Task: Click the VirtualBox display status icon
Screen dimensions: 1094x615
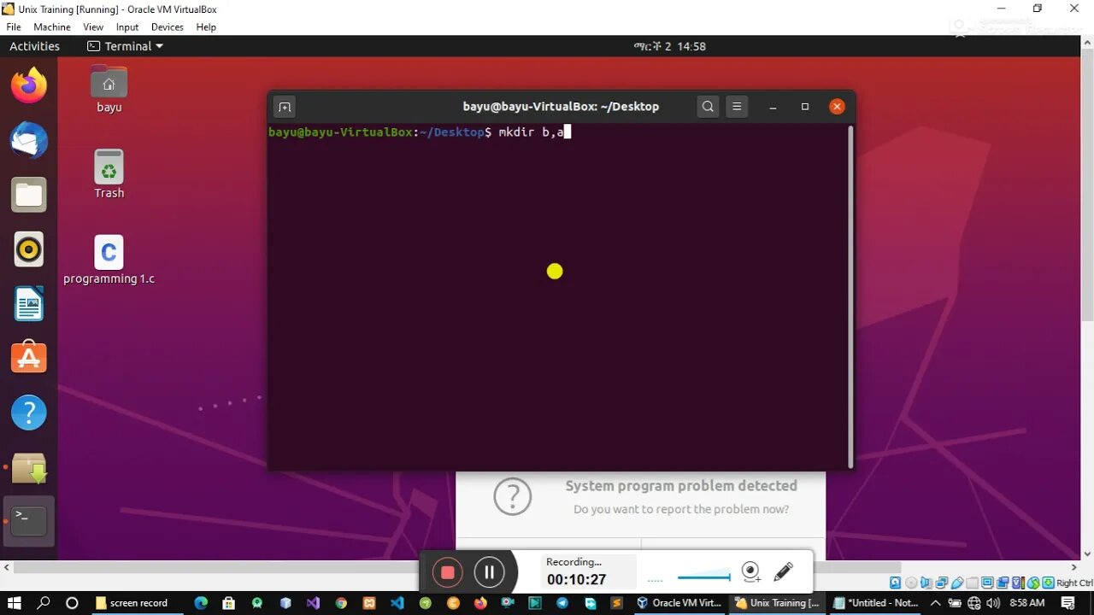Action: [987, 583]
